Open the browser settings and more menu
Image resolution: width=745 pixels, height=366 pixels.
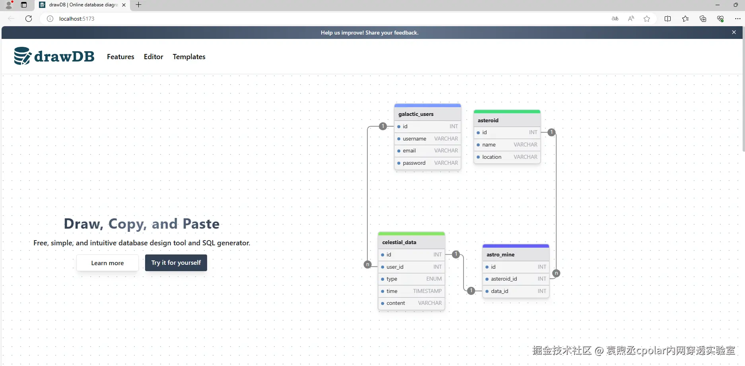point(737,19)
